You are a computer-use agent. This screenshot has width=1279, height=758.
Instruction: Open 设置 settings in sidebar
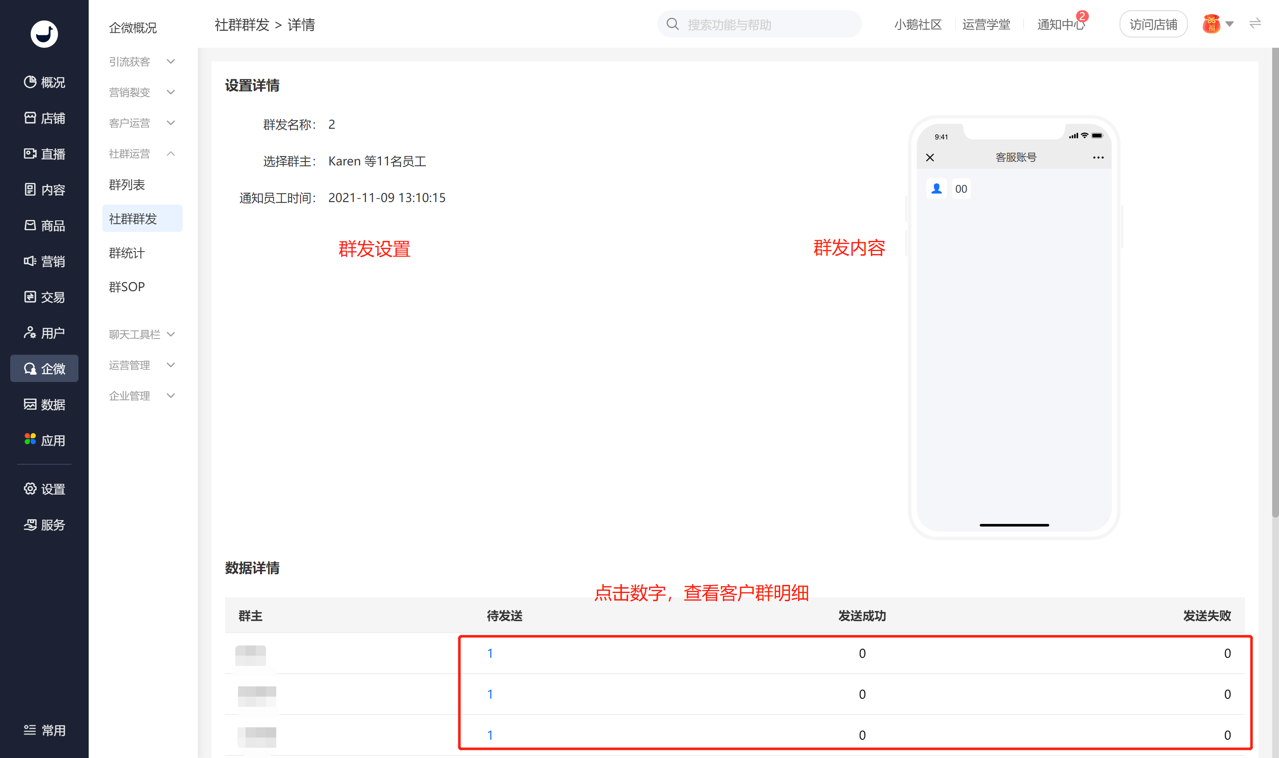click(44, 489)
